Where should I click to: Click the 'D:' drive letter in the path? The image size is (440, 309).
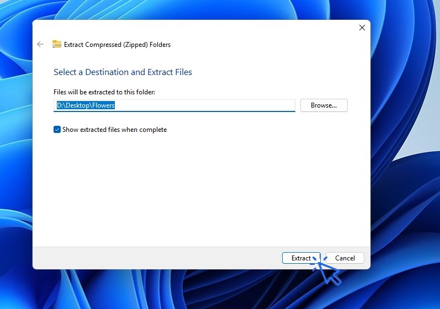tap(60, 105)
